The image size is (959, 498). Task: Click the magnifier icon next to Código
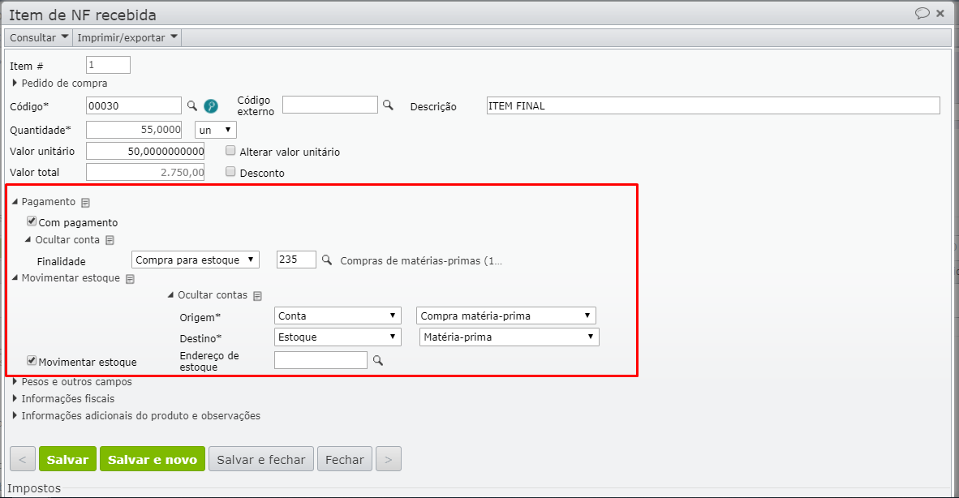coord(192,105)
